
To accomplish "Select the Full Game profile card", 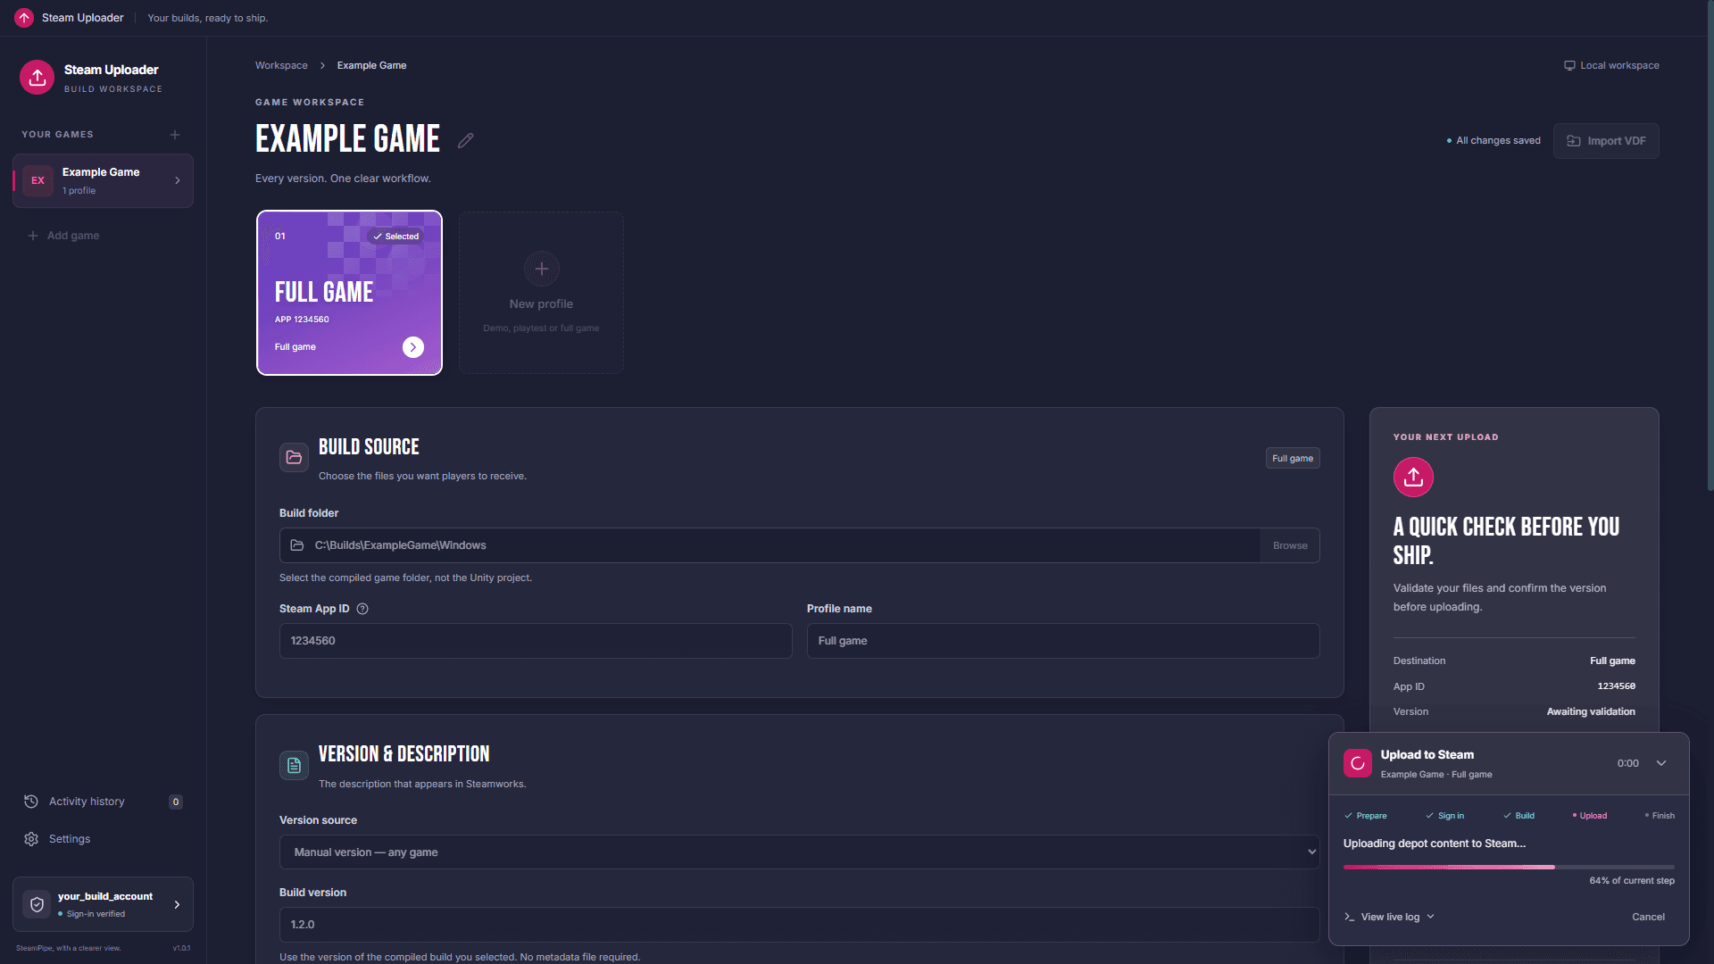I will (x=349, y=293).
